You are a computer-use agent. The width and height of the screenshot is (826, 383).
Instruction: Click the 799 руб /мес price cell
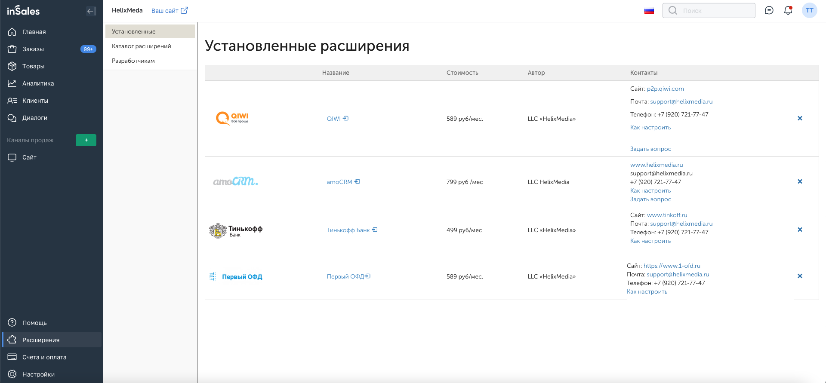(x=465, y=182)
